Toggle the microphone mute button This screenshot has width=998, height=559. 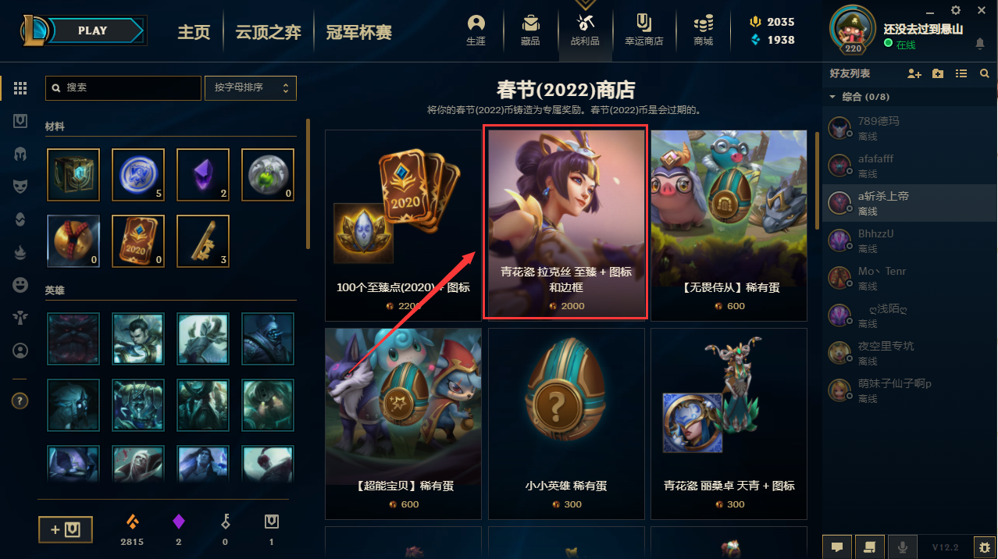[x=904, y=547]
